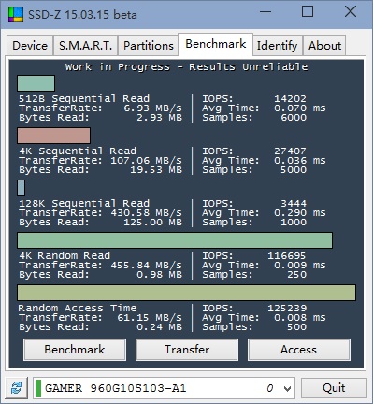Click the 107.06 MB/s transfer rate value
Viewport: 373px width, 404px height.
click(x=146, y=161)
